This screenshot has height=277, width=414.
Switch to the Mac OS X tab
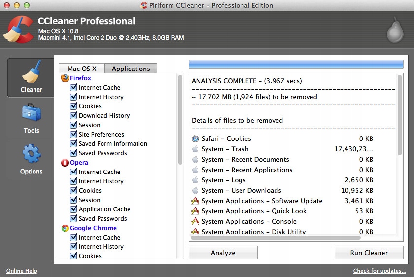coord(82,69)
